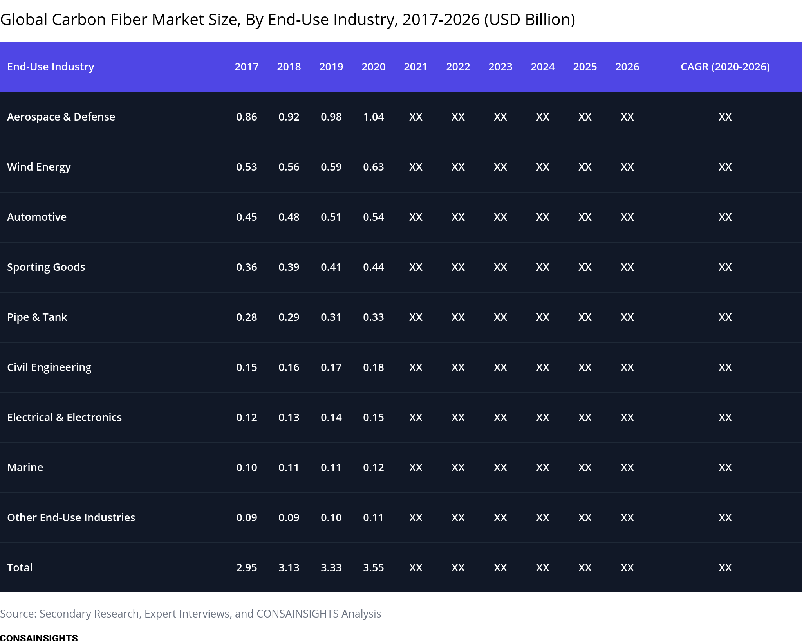
Task: Select Total 2019 value 3.33
Action: pos(331,568)
